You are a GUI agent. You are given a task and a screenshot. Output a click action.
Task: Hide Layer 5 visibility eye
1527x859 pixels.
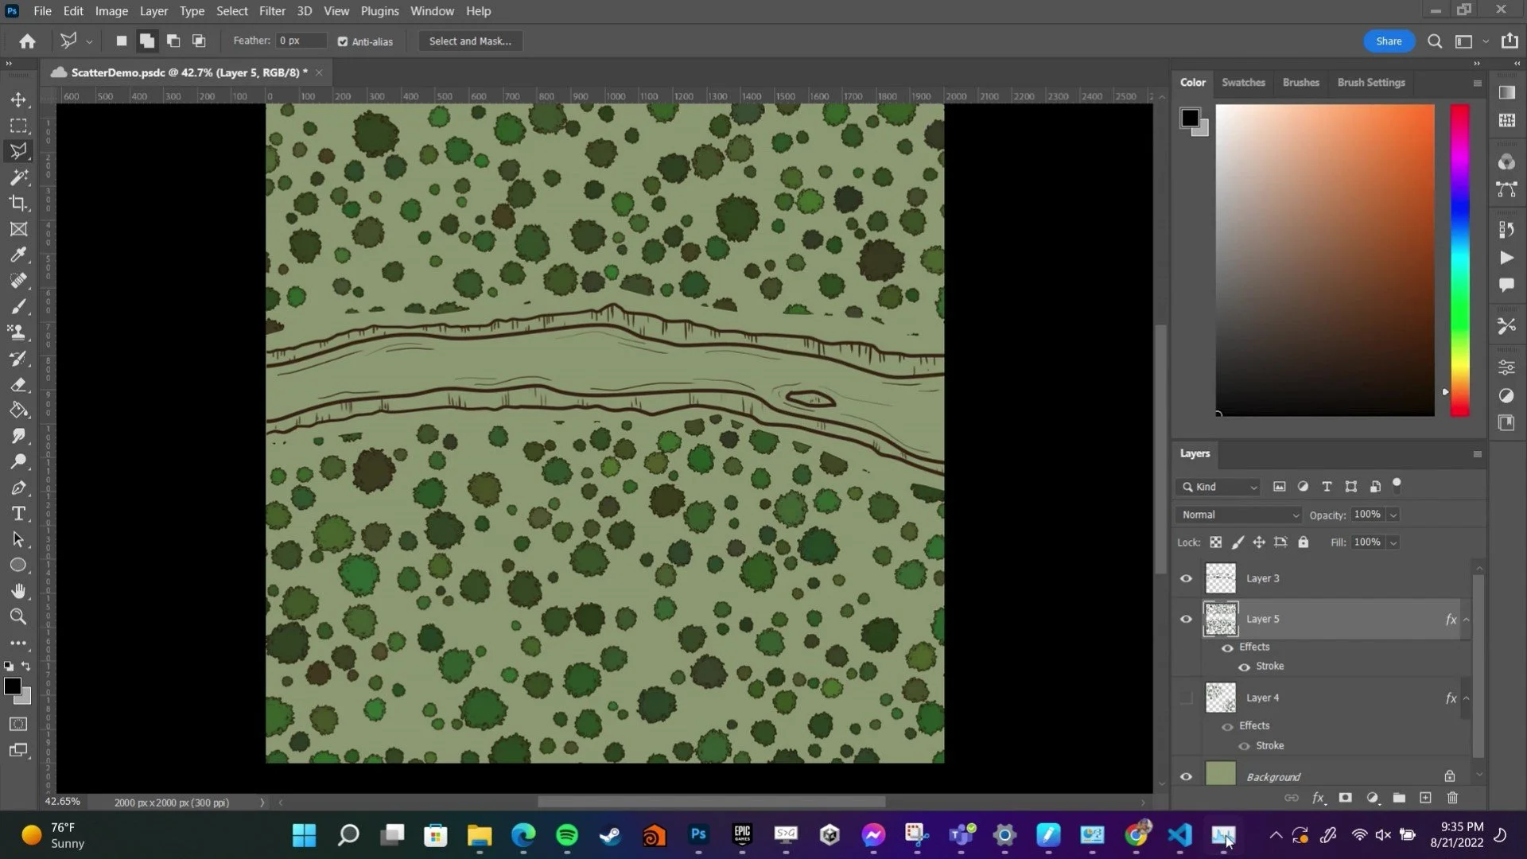(1186, 619)
